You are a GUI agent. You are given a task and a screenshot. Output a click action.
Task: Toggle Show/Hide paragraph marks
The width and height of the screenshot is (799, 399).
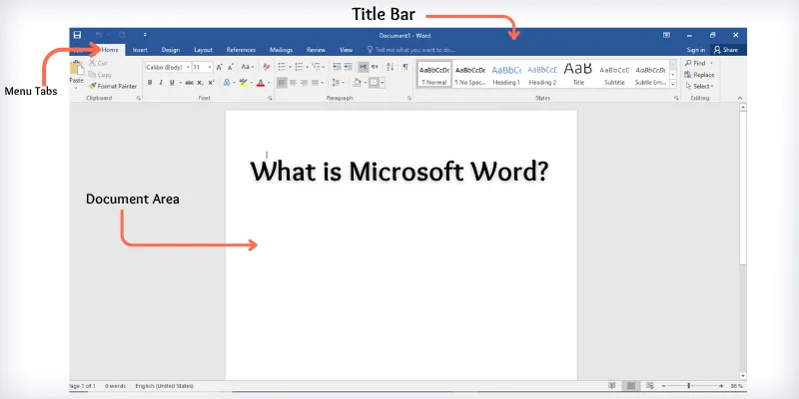[x=405, y=67]
